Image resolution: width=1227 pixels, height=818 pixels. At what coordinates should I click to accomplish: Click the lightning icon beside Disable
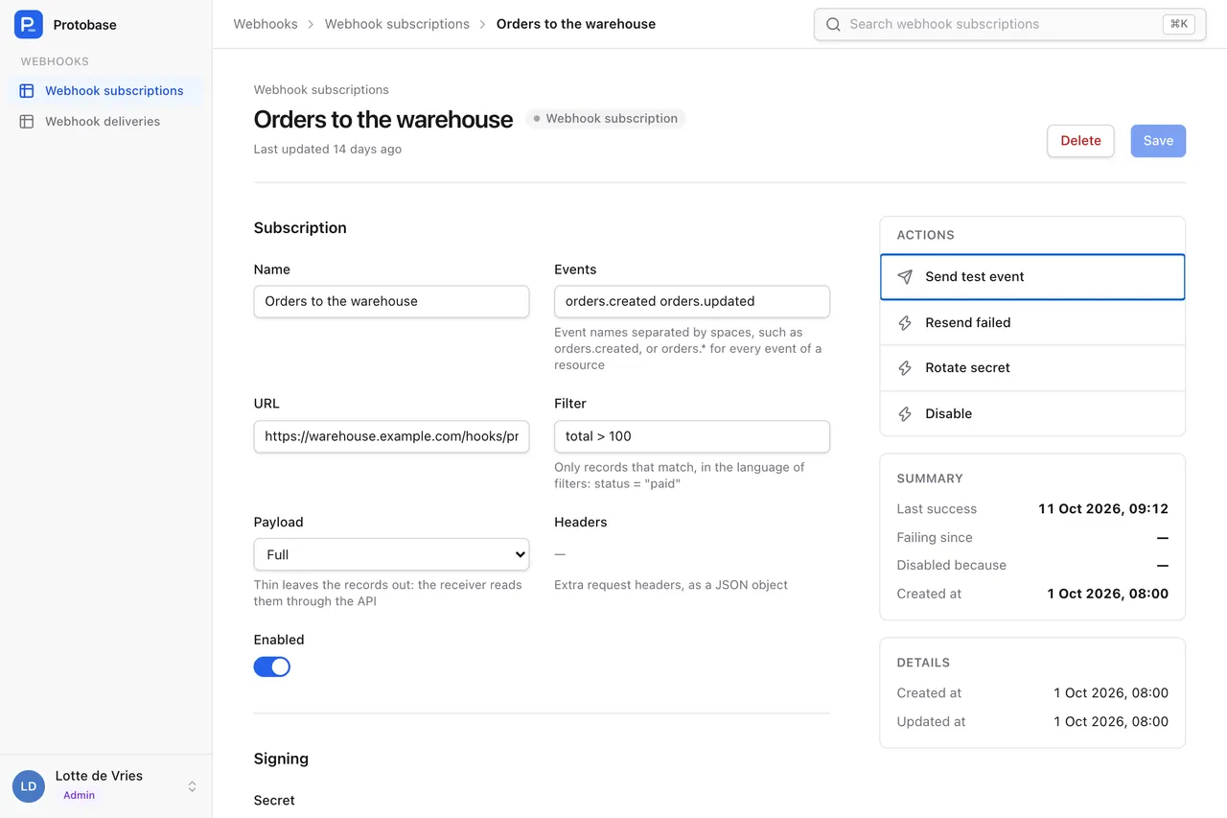pyautogui.click(x=905, y=414)
